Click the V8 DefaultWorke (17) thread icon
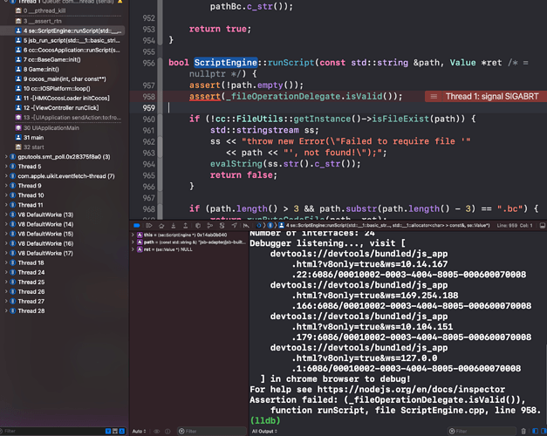Screen dimensions: 547x436 click(x=13, y=253)
